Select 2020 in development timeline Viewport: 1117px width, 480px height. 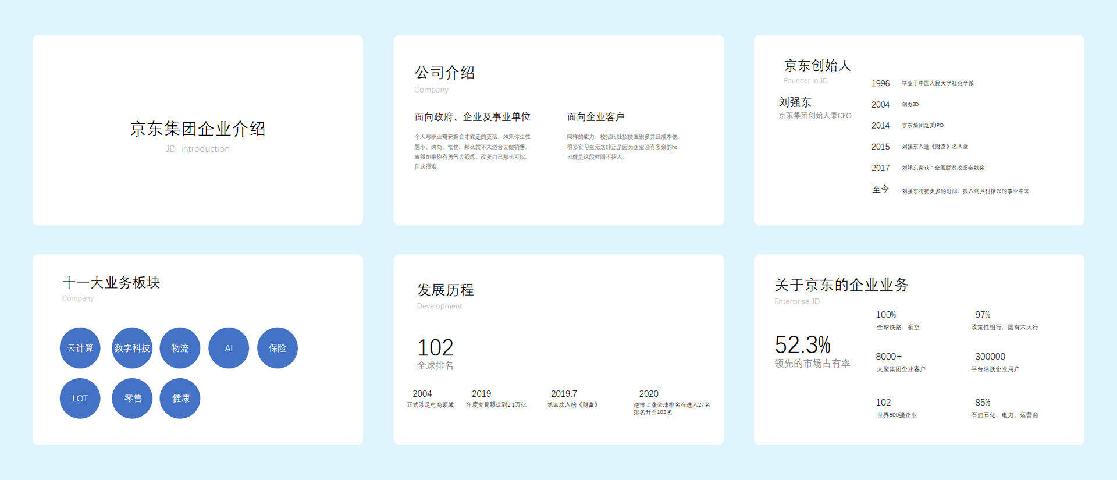pyautogui.click(x=649, y=394)
